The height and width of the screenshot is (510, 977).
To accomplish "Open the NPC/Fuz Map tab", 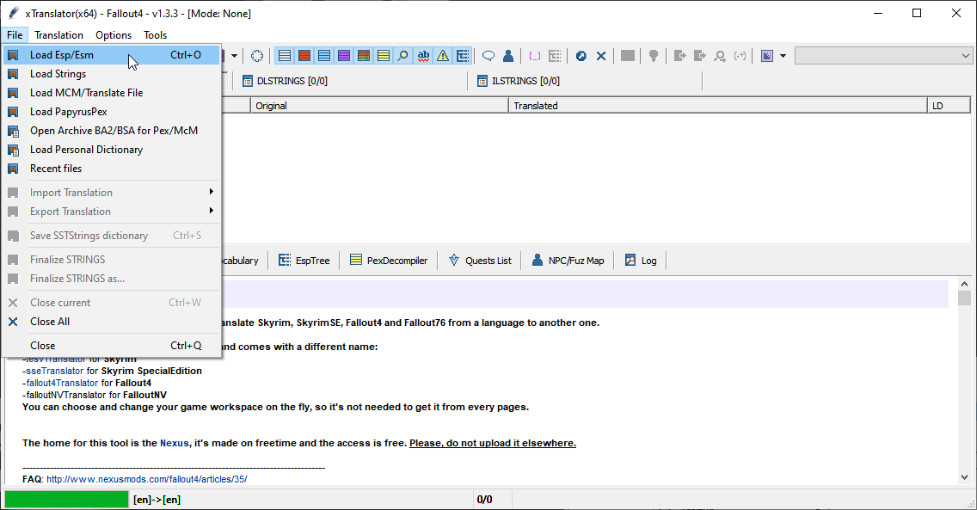I will pyautogui.click(x=568, y=261).
